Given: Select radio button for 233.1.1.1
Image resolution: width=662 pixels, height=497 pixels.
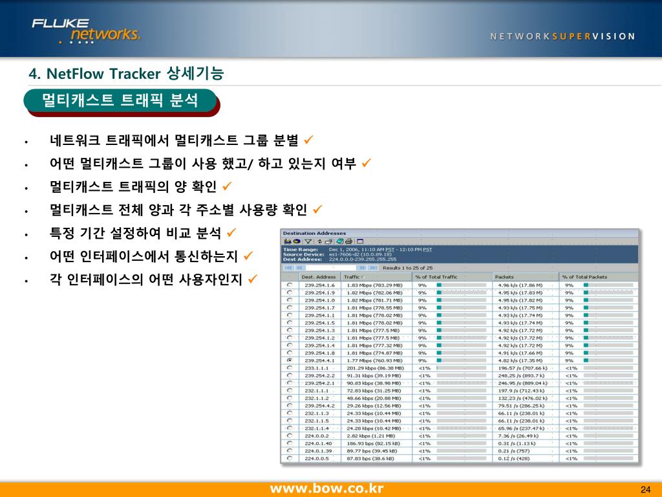Looking at the screenshot, I should 290,368.
